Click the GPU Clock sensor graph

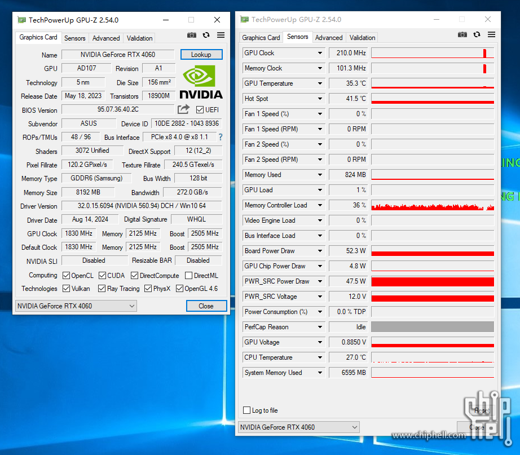coord(433,53)
